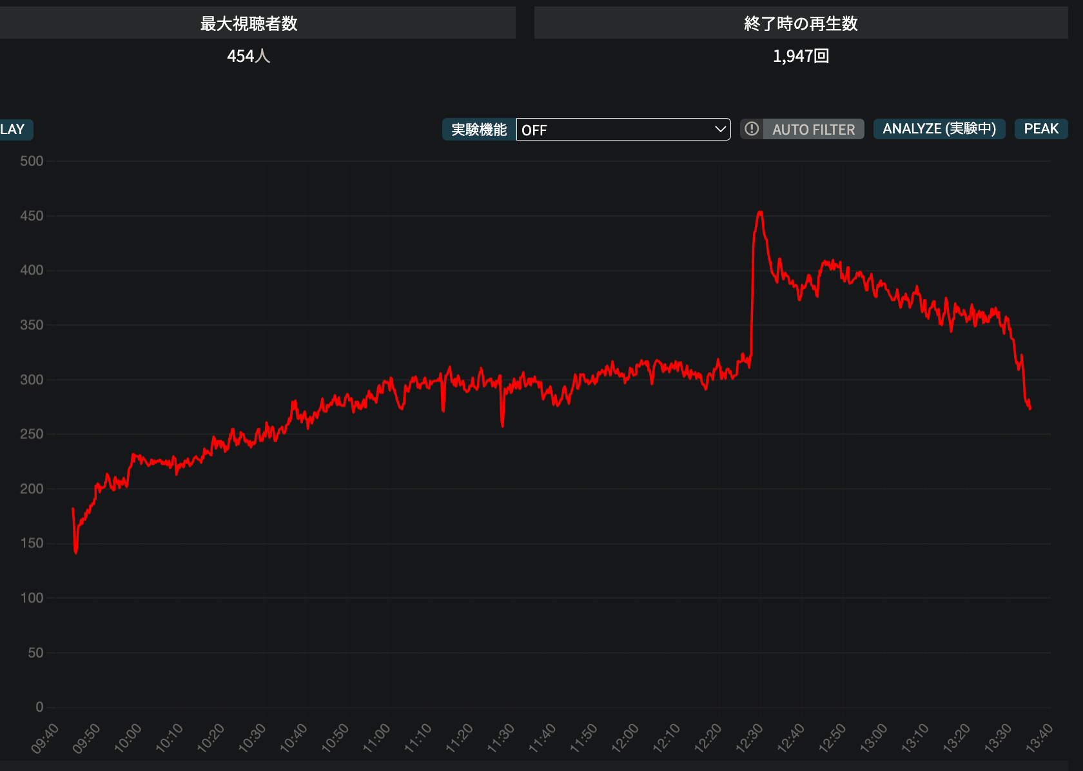
Task: Click the partially visible LAY button
Action: coord(15,130)
